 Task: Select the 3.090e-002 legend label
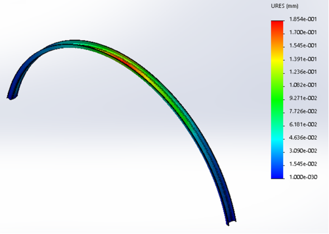pyautogui.click(x=303, y=151)
